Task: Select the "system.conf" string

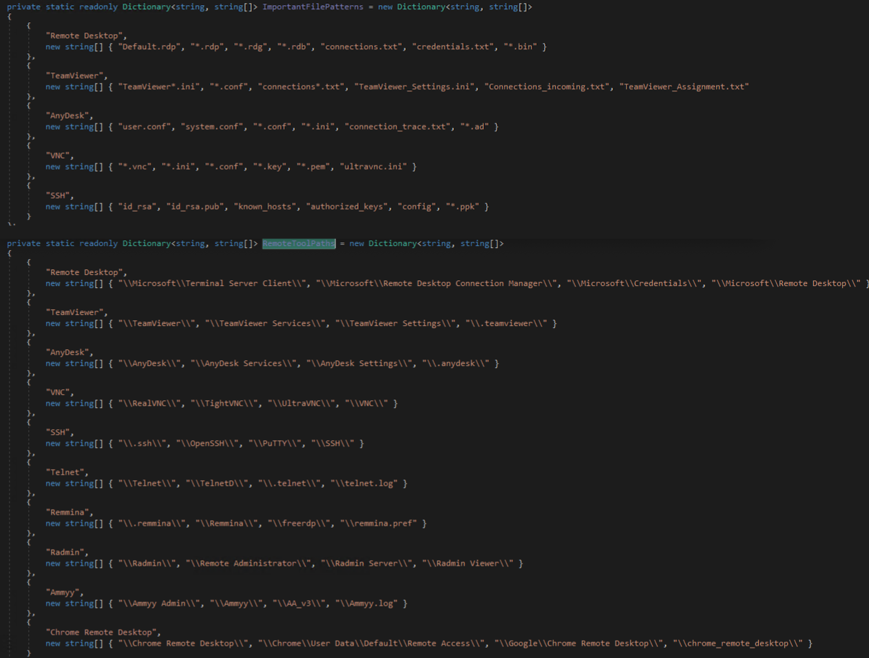Action: click(212, 127)
